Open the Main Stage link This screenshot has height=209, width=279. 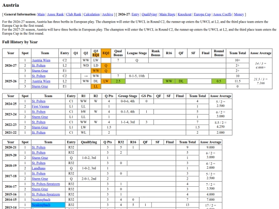[x=167, y=14]
